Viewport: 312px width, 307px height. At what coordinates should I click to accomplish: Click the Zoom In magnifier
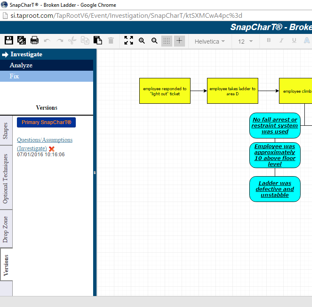(142, 41)
